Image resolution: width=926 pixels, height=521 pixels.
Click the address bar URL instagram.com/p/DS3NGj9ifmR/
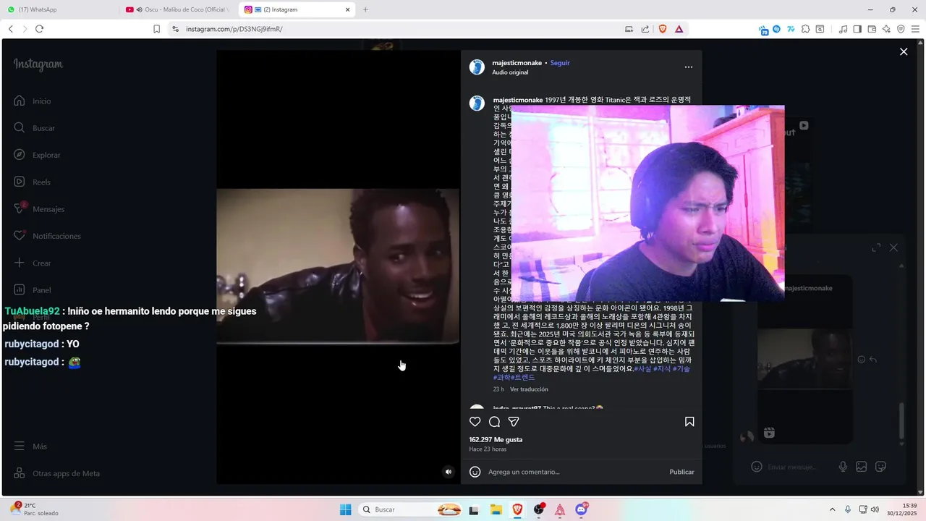point(234,29)
